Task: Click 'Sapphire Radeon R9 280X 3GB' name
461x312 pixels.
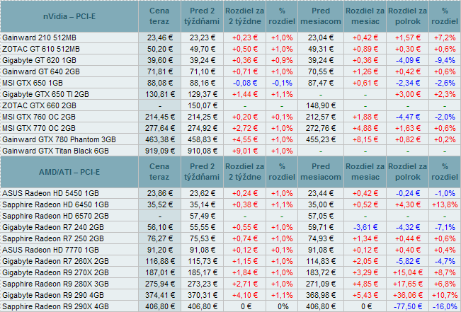Action: coord(55,284)
